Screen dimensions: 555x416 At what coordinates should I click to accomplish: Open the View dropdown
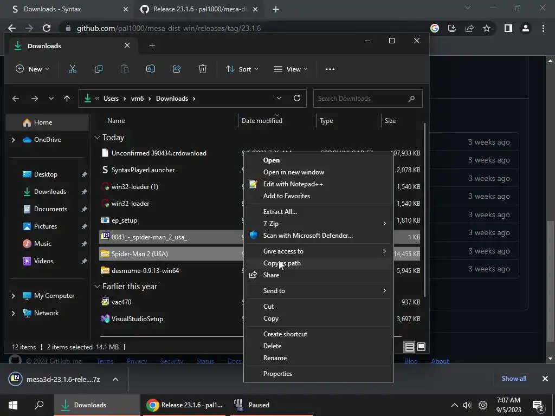pos(291,69)
